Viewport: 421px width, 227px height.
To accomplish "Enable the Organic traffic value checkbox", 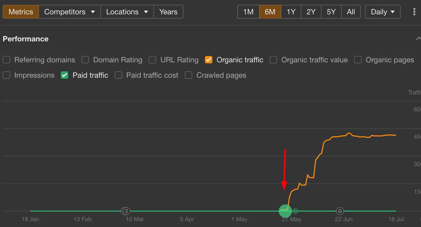I will click(x=273, y=60).
